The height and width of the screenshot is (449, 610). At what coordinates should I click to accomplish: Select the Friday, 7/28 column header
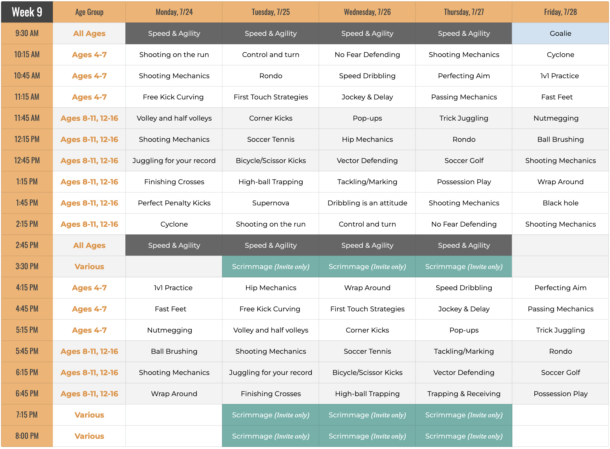pos(560,12)
